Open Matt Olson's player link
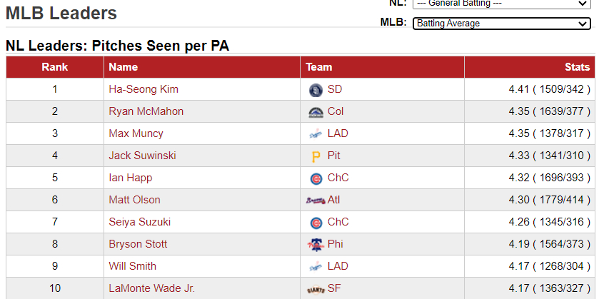The image size is (599, 299). click(x=134, y=200)
